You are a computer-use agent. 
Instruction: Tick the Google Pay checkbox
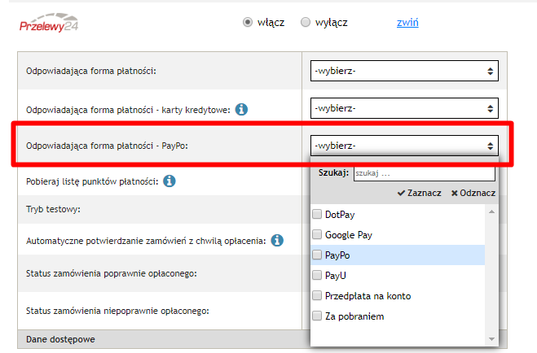[x=317, y=235]
